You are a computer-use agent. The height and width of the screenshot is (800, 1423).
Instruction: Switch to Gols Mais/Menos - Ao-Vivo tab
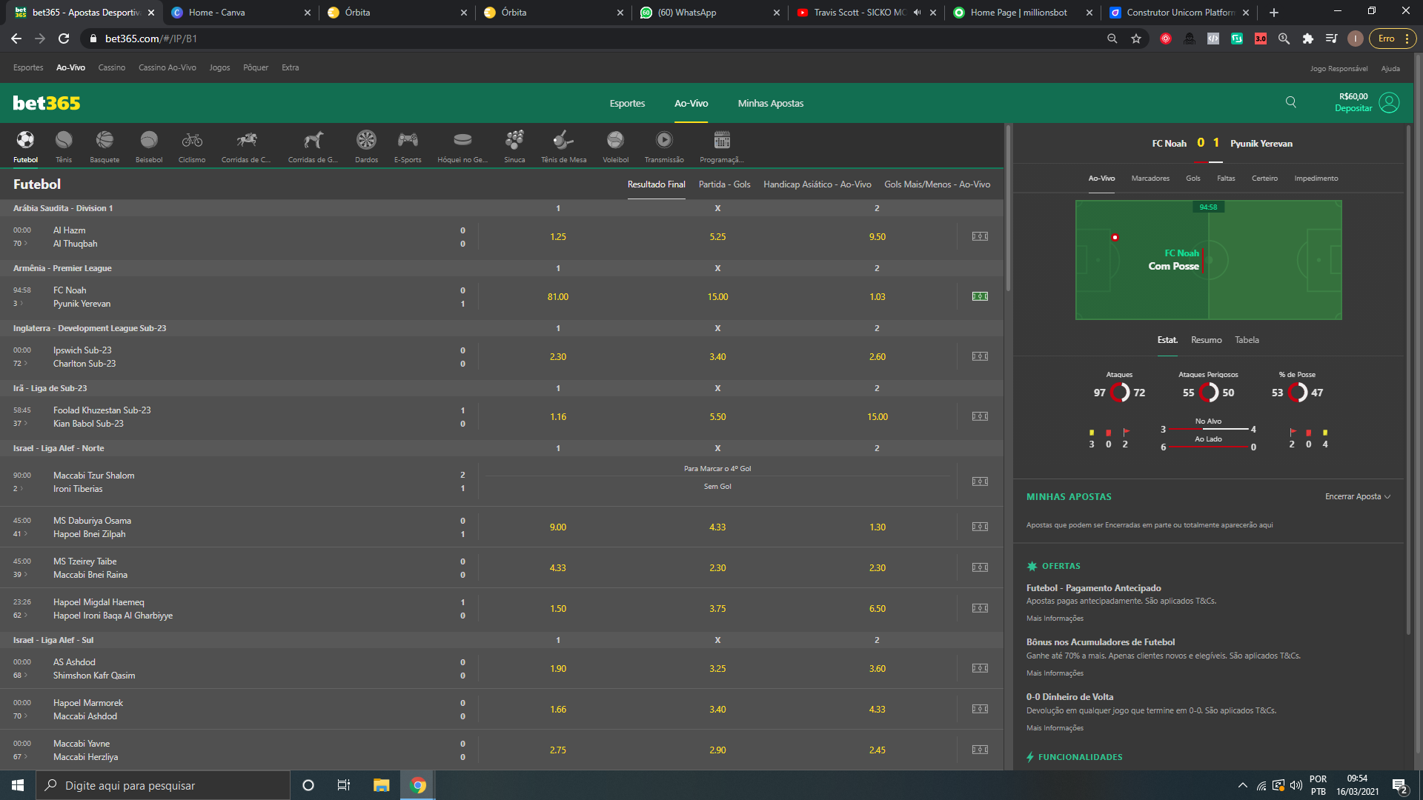(937, 184)
